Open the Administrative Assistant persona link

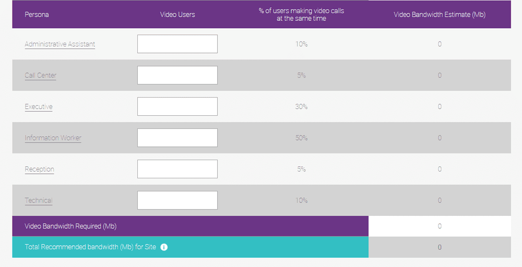(x=60, y=44)
